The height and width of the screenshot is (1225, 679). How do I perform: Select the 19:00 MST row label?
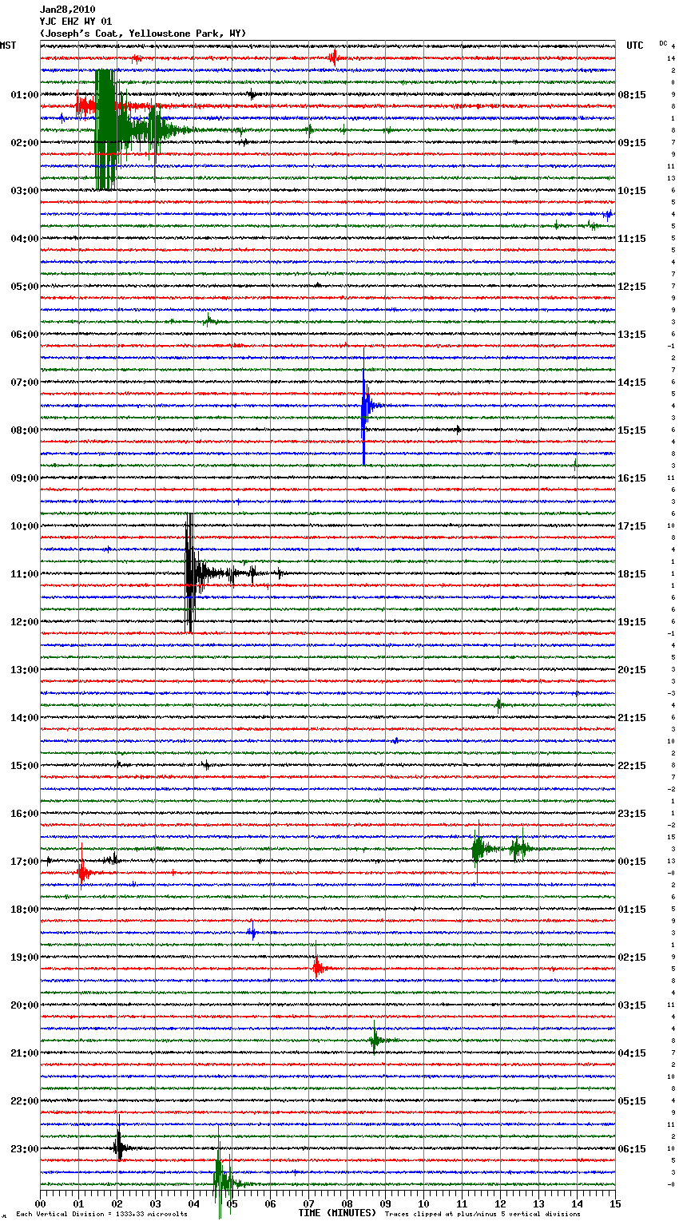pos(25,957)
